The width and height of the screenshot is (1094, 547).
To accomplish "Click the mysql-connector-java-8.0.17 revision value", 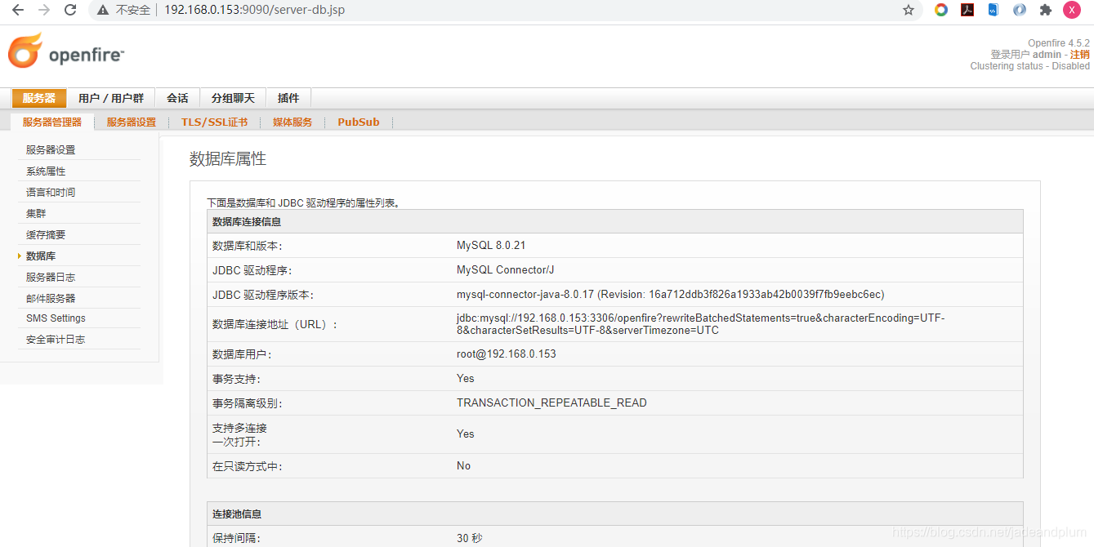I will click(x=671, y=295).
